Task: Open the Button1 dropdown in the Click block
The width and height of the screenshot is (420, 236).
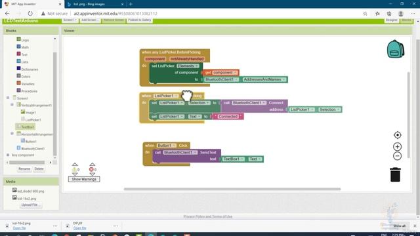Action: [x=167, y=146]
